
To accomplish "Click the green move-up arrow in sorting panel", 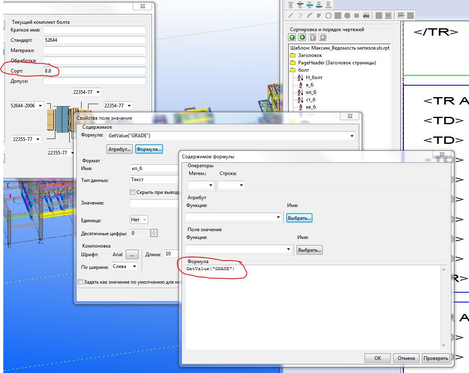I will pos(292,37).
